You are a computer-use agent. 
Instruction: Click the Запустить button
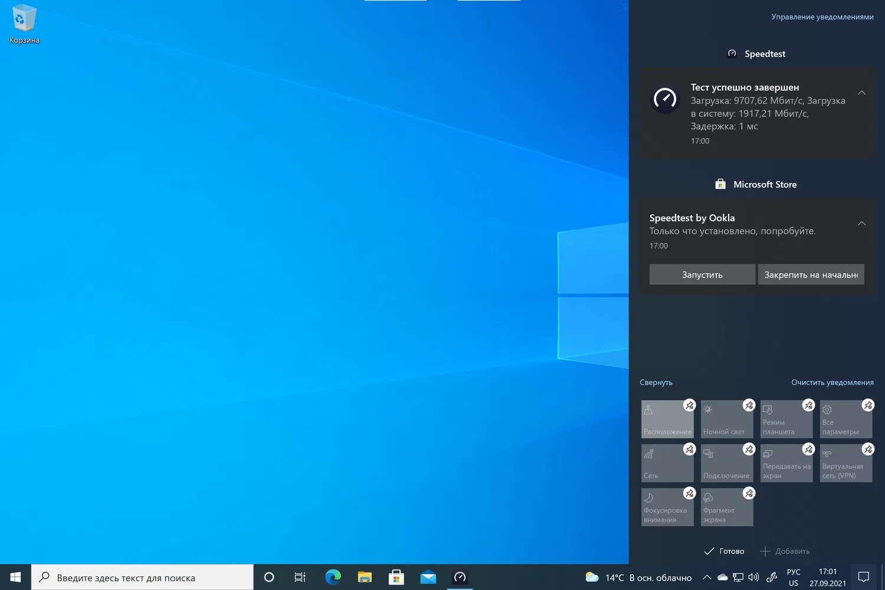click(702, 274)
